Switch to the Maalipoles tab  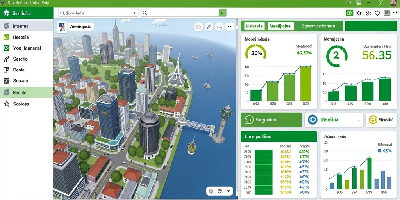tap(280, 26)
